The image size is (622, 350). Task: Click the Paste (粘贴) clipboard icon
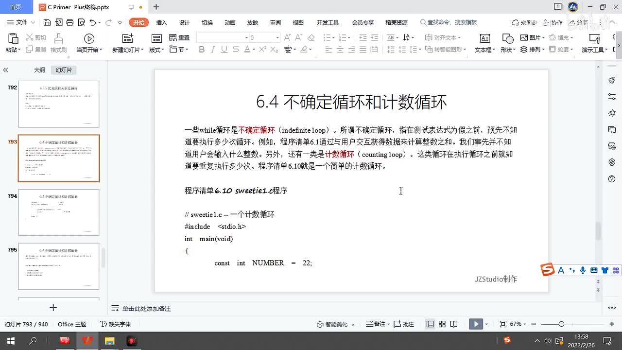13,39
